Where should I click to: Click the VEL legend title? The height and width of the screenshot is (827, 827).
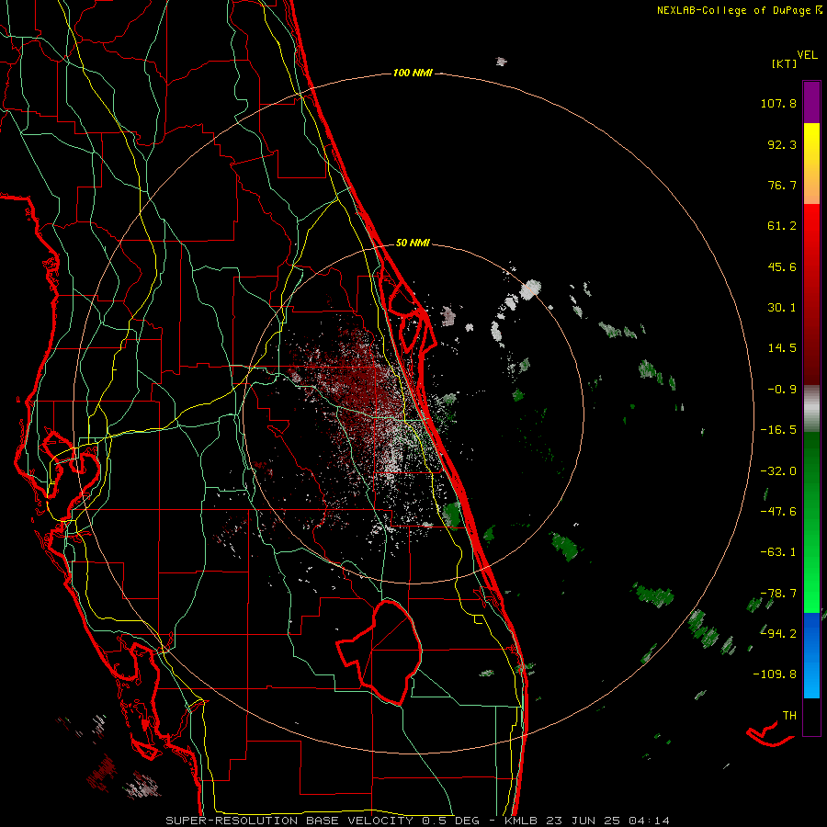807,55
